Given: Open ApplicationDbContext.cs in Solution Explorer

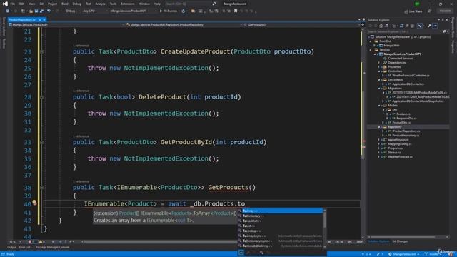Looking at the screenshot, I should pyautogui.click(x=408, y=84).
